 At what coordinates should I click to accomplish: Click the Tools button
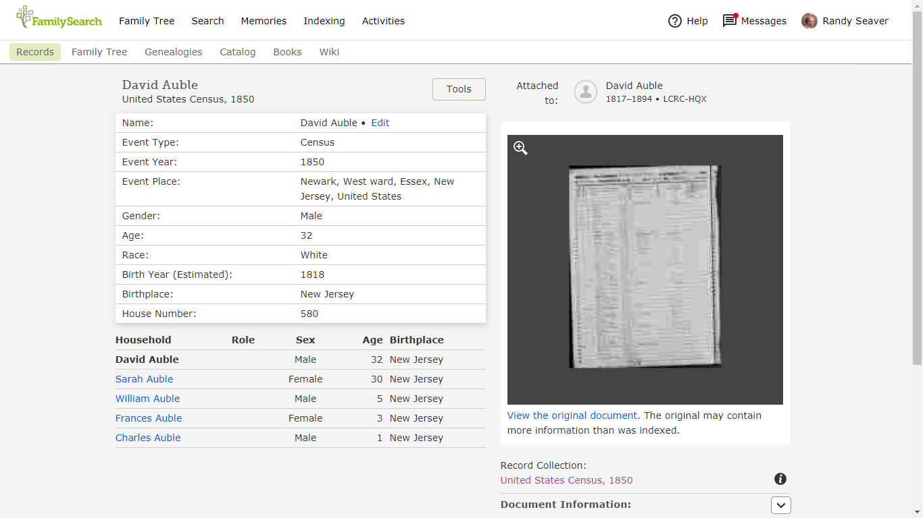[x=459, y=89]
